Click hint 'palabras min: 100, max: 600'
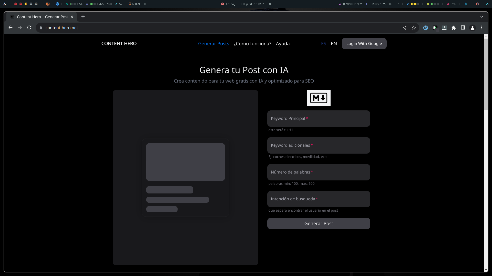 click(291, 184)
